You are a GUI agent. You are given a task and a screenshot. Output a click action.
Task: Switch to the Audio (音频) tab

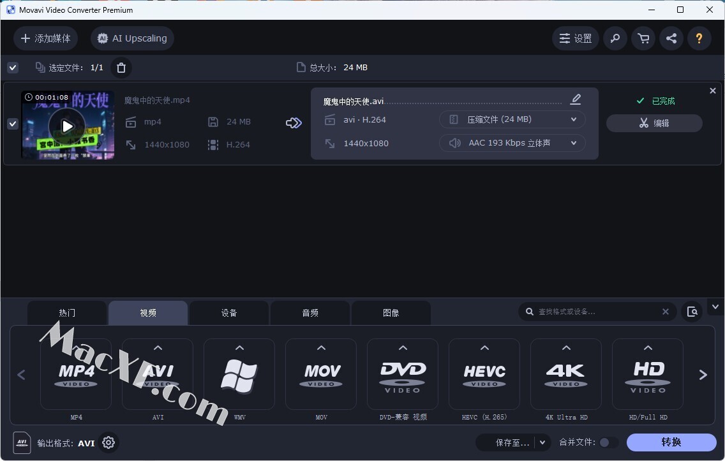(x=310, y=313)
